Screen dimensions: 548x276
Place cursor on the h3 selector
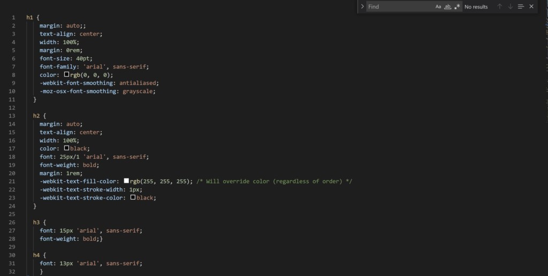point(36,222)
